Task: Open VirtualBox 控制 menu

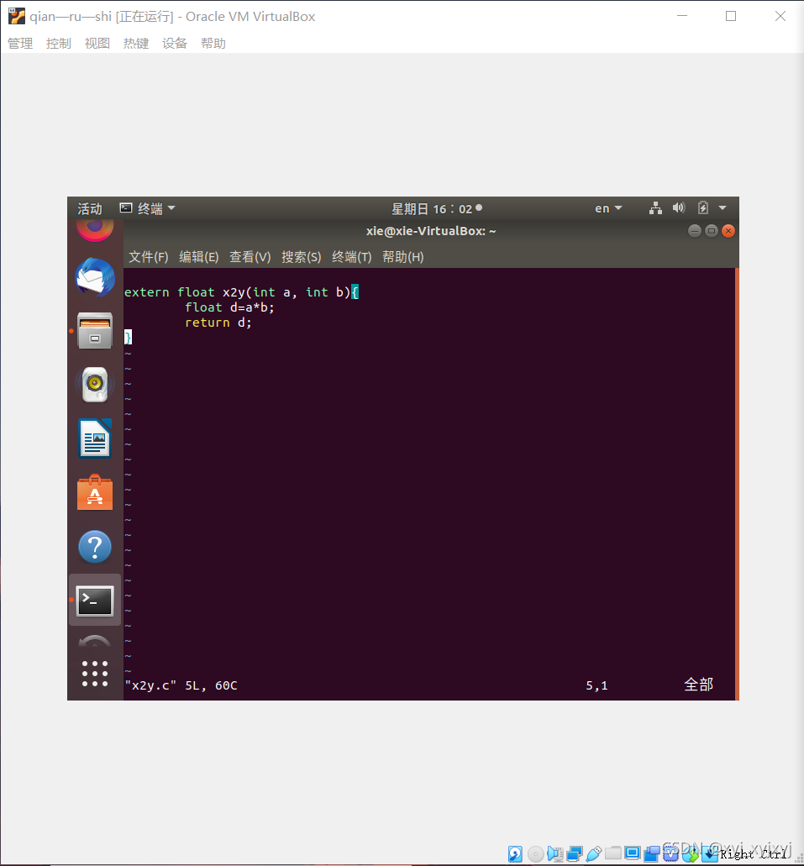Action: (59, 43)
